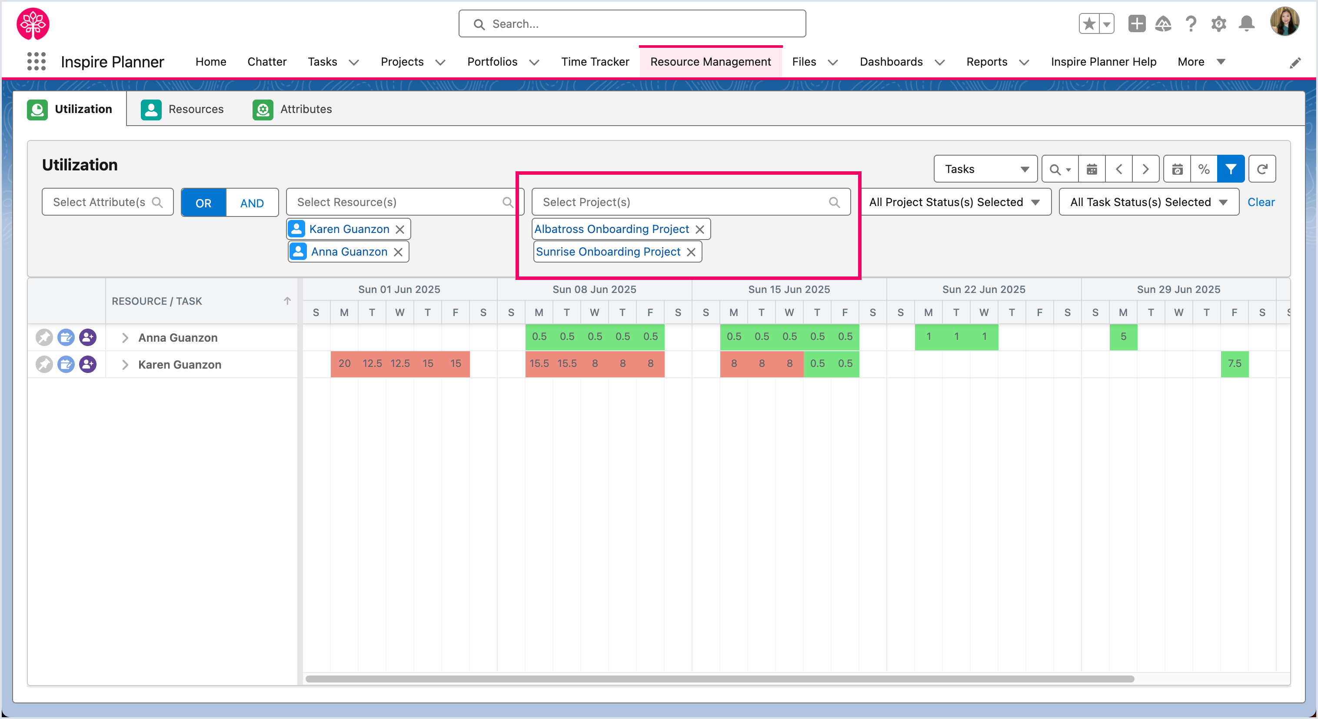Viewport: 1318px width, 719px height.
Task: Switch to the Attributes subtab
Action: coord(293,109)
